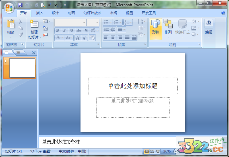Open the 段落 dialog launcher
Image resolution: width=229 pixels, height=157 pixels.
point(145,44)
